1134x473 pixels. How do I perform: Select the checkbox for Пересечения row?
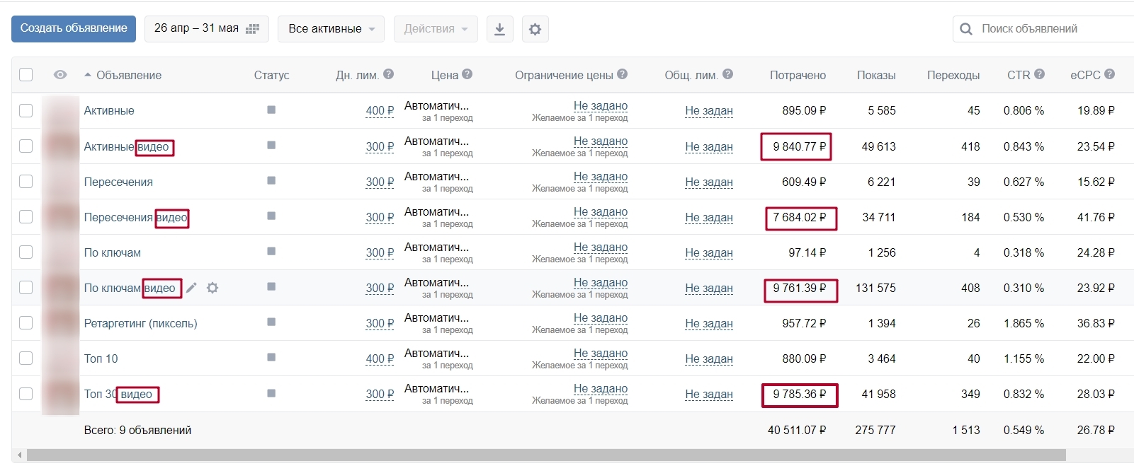tap(26, 182)
